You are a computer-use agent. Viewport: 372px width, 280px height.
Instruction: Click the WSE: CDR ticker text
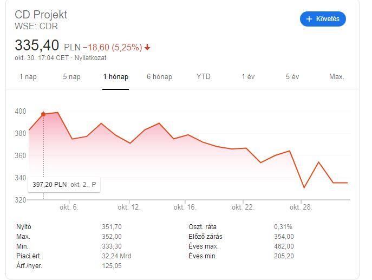(x=36, y=26)
